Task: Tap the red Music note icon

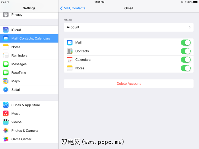Action: point(6,113)
